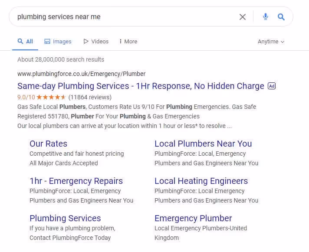The width and height of the screenshot is (309, 252).
Task: Click the text If you have a plumbing problem
Action: [72, 229]
